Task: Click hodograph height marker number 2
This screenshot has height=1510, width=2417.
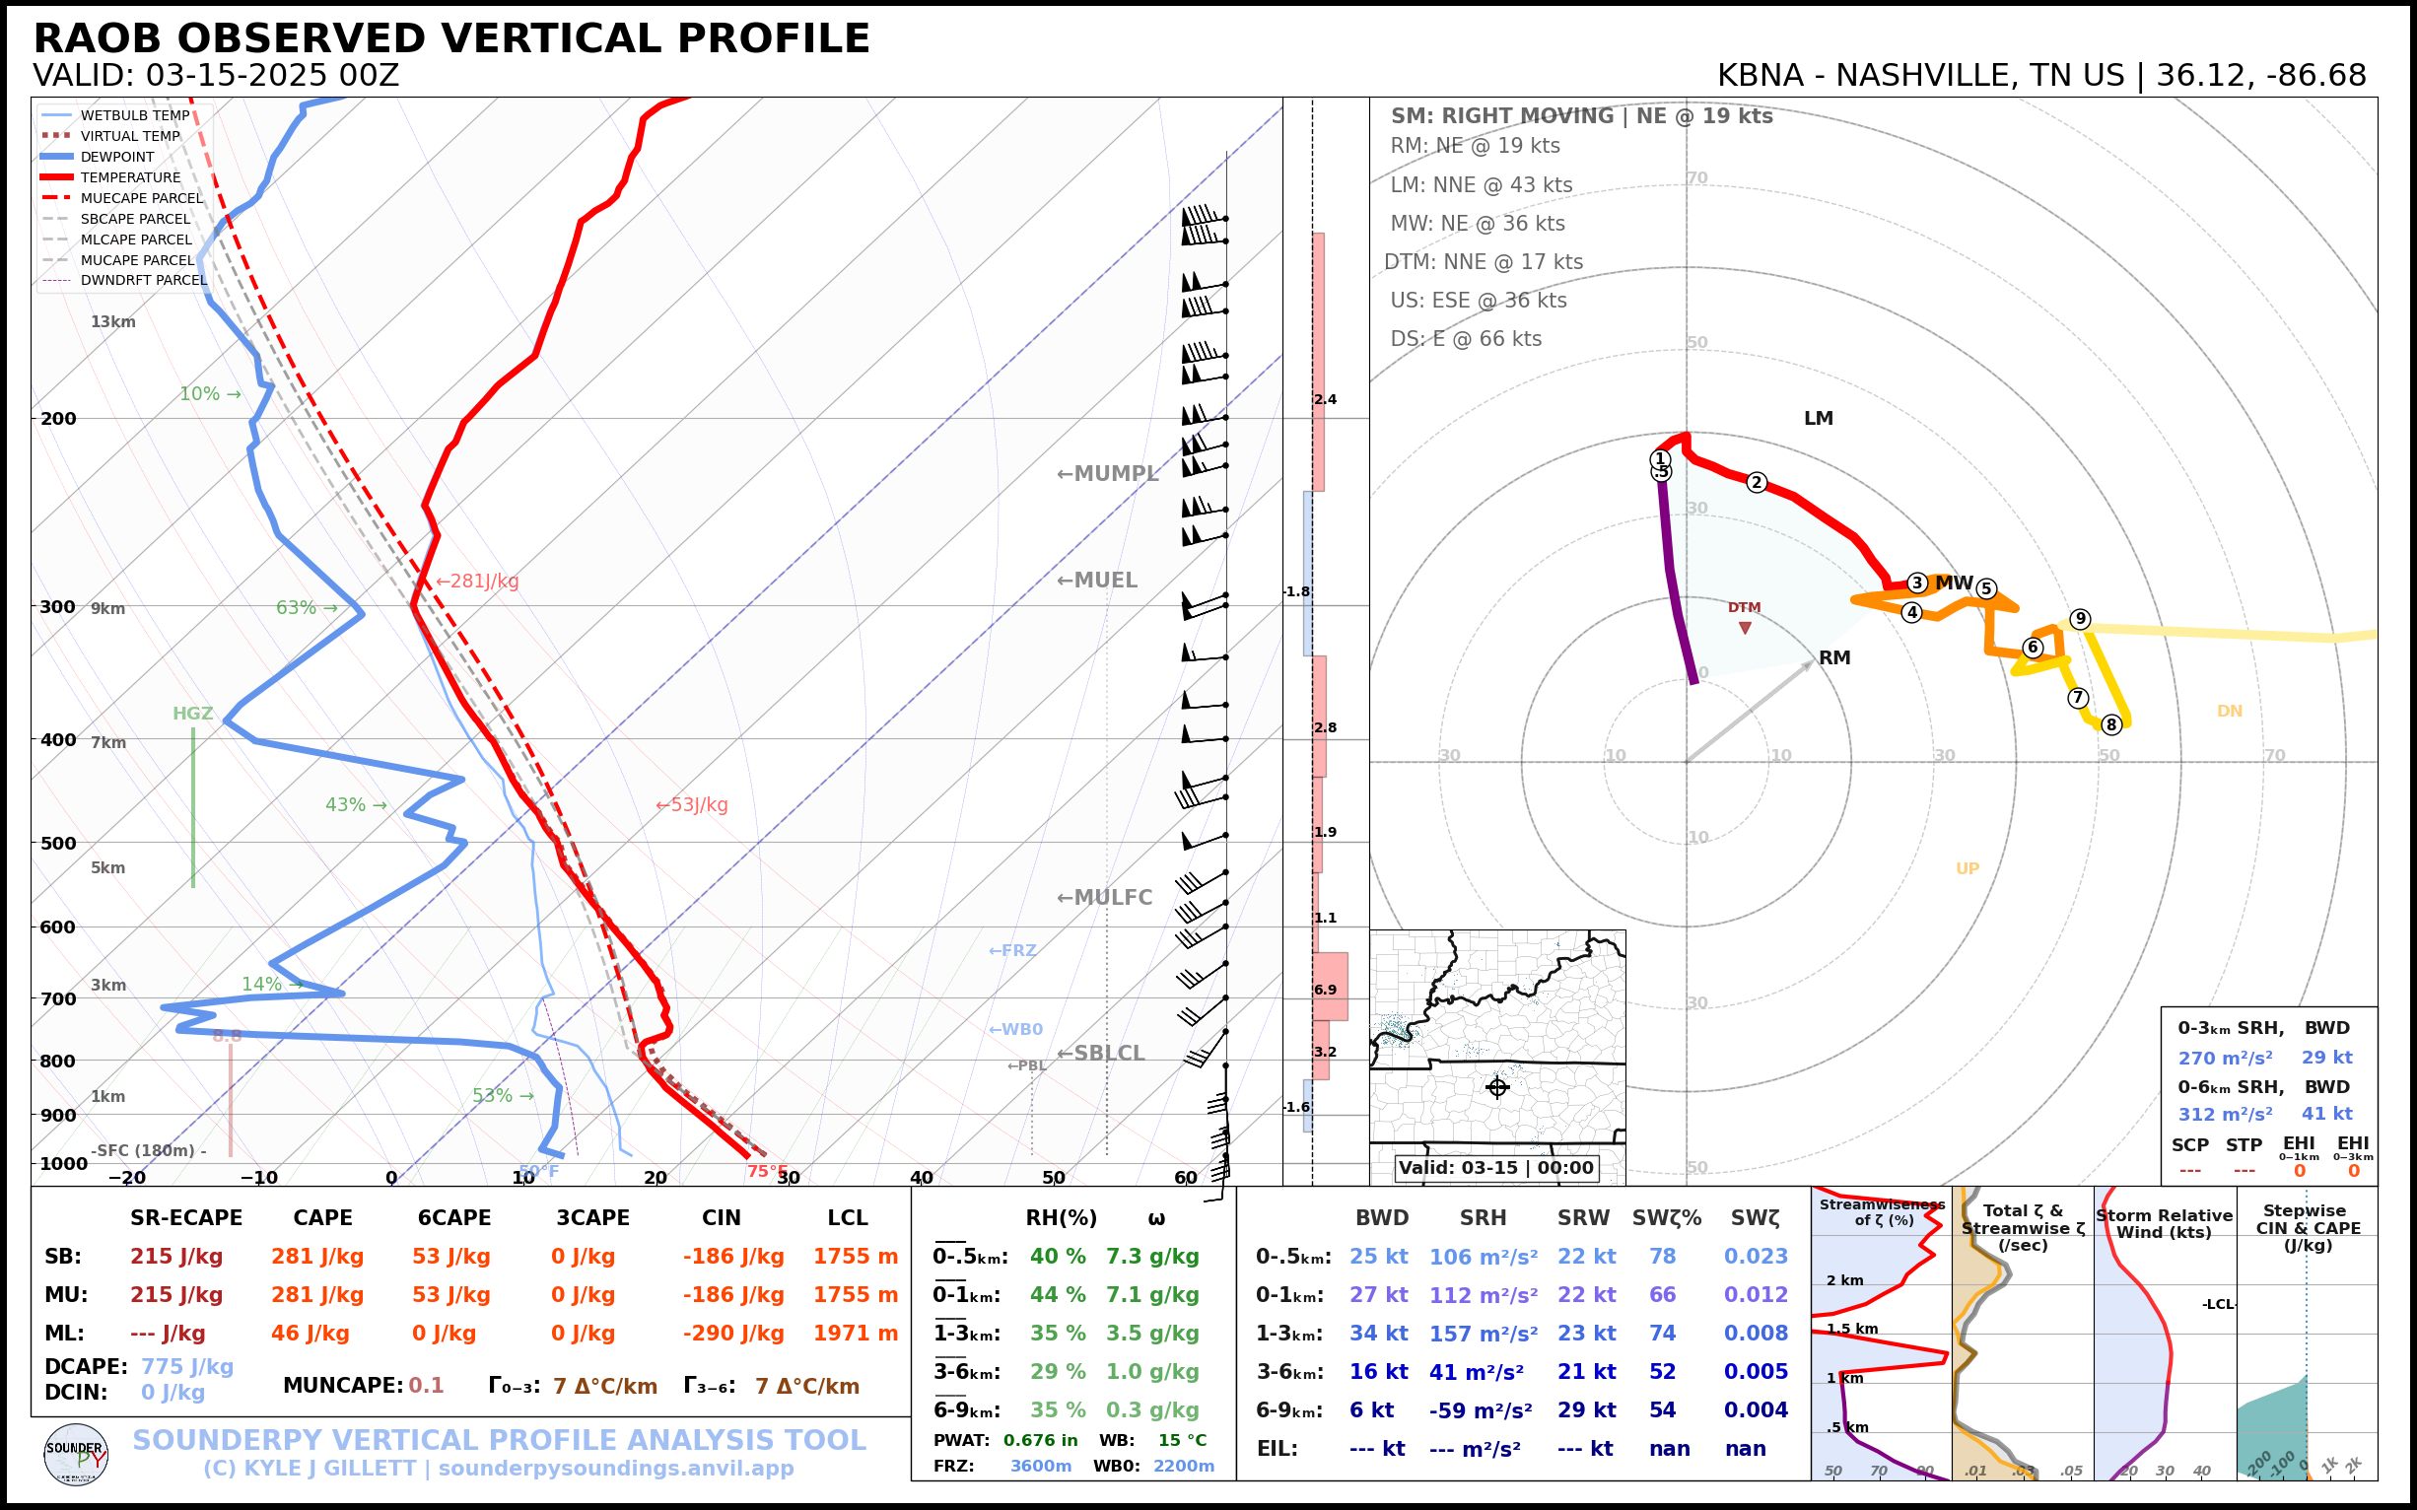Action: (1757, 483)
